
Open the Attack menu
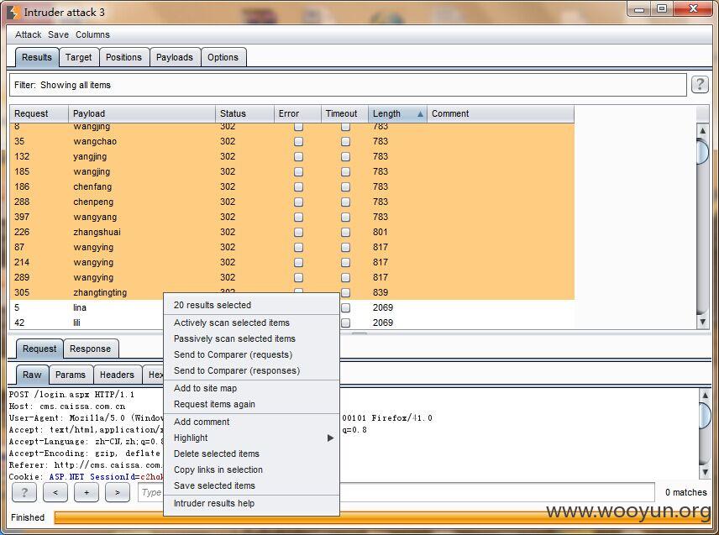point(28,34)
